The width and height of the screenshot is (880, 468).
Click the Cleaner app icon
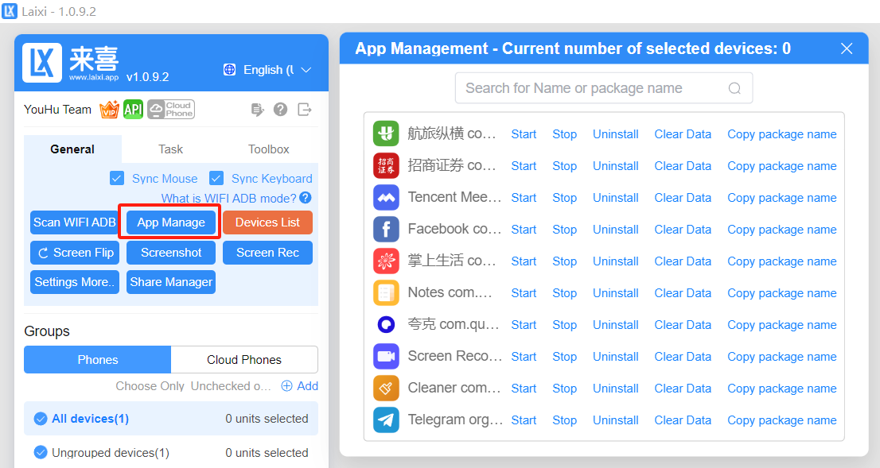[386, 388]
